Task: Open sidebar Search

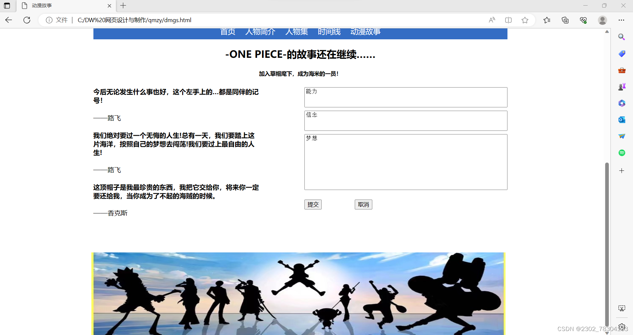Action: (x=622, y=37)
